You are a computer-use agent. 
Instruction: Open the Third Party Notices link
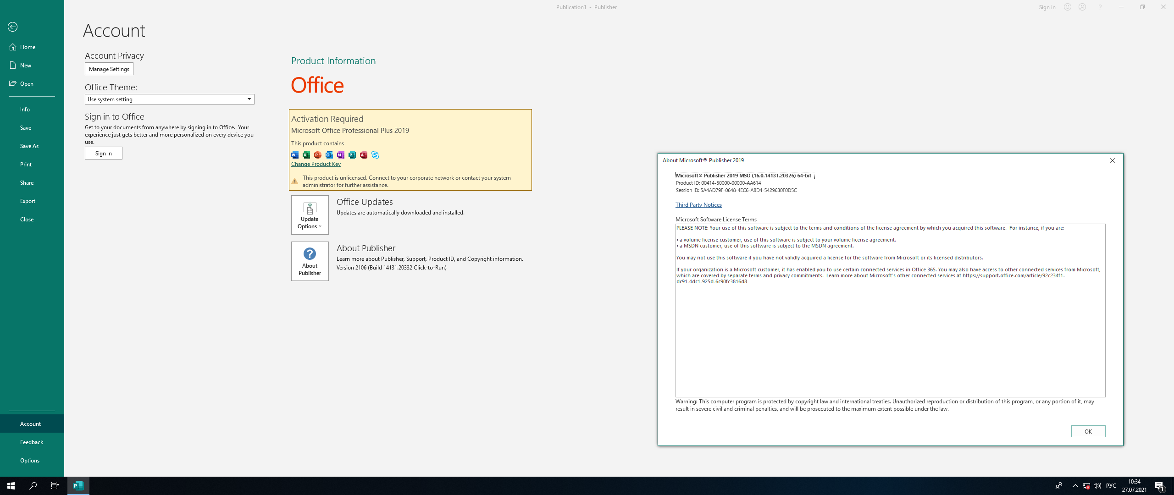point(698,205)
